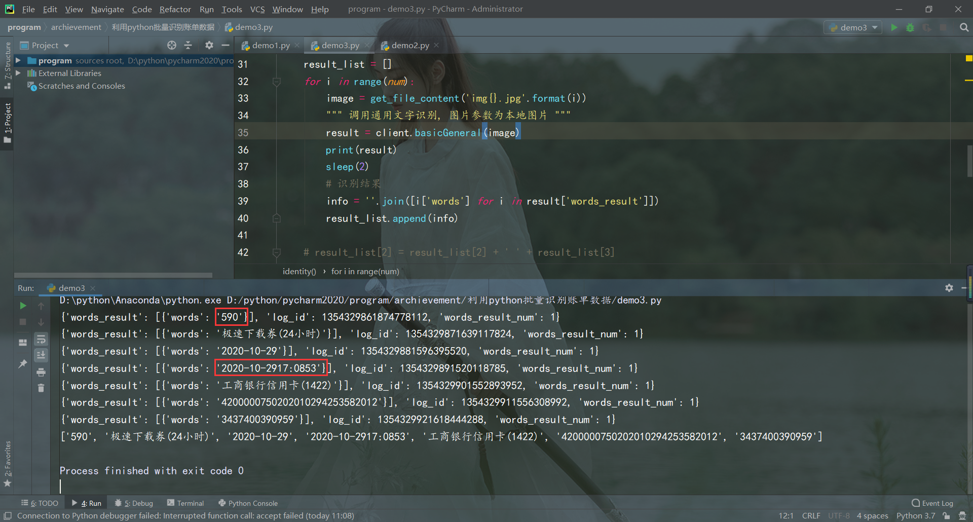
Task: Toggle soft-wrap in Run console
Action: 41,339
